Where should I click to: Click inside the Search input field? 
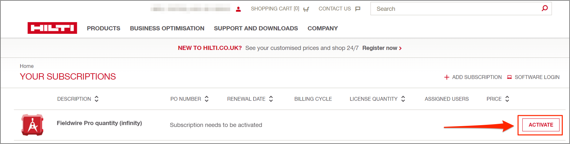pyautogui.click(x=454, y=9)
